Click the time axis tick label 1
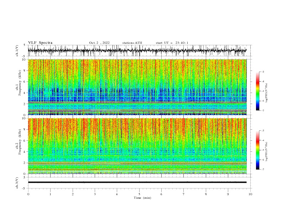Screen dimensions: 282x218 (x=50, y=194)
